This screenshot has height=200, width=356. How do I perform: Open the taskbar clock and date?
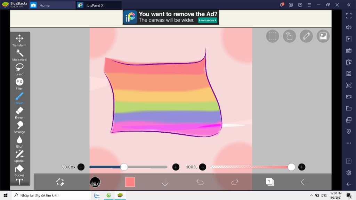[336, 195]
